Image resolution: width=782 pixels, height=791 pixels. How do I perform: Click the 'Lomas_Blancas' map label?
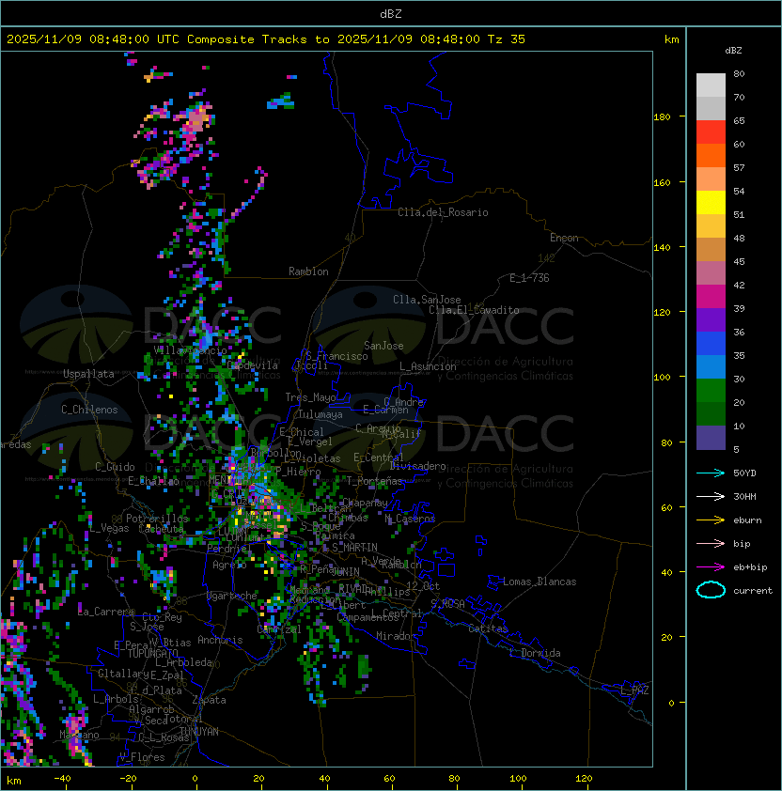point(540,582)
